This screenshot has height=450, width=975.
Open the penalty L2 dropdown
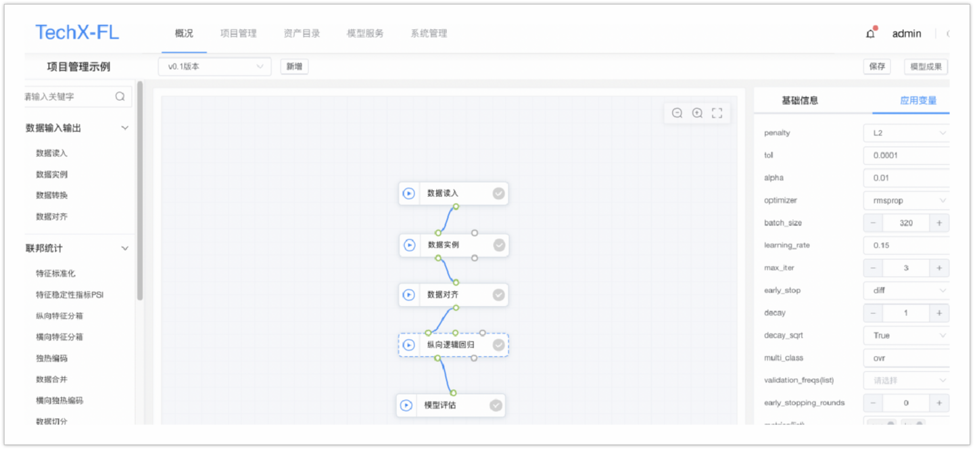(x=906, y=133)
